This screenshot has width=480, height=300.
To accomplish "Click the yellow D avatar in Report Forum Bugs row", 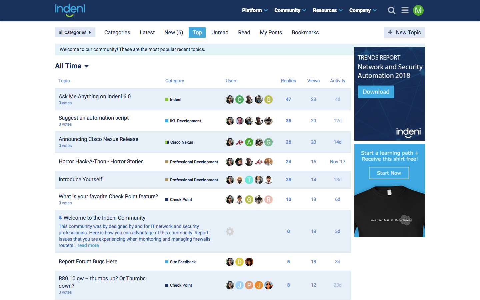I will (x=239, y=262).
